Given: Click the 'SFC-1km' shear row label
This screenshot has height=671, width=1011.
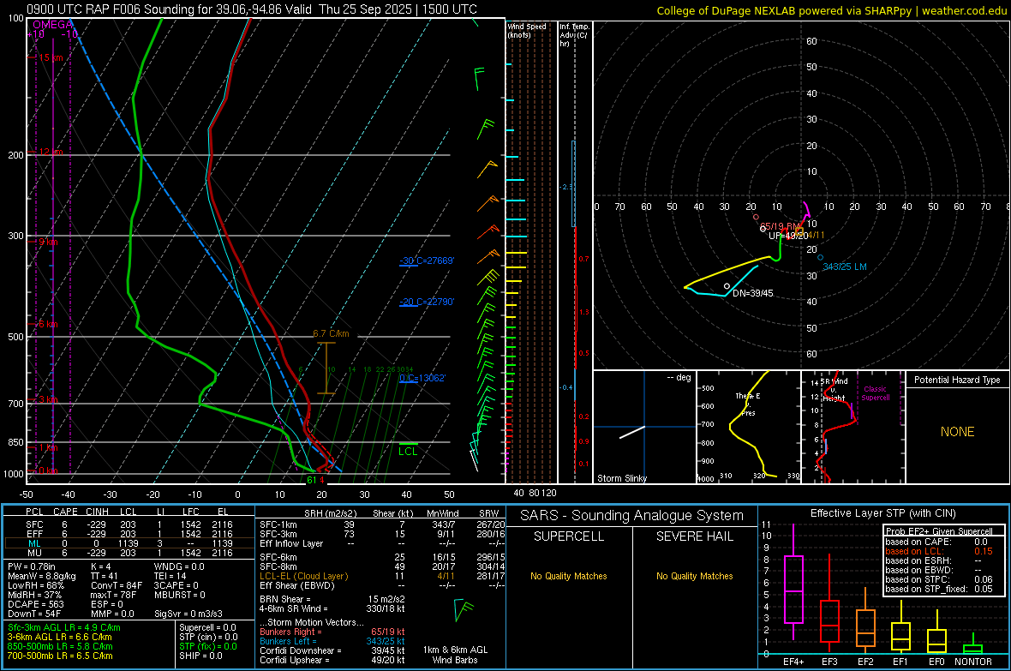Looking at the screenshot, I should pyautogui.click(x=278, y=524).
